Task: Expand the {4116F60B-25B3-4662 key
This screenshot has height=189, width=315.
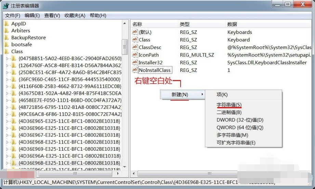Action: pos(7,87)
